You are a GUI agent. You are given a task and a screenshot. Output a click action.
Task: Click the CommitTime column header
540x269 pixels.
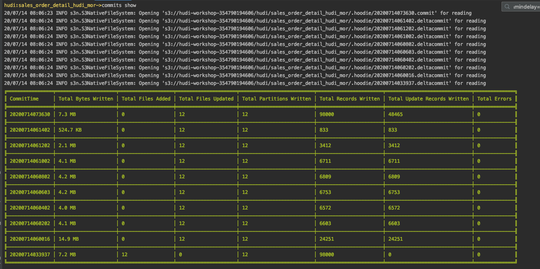point(29,99)
